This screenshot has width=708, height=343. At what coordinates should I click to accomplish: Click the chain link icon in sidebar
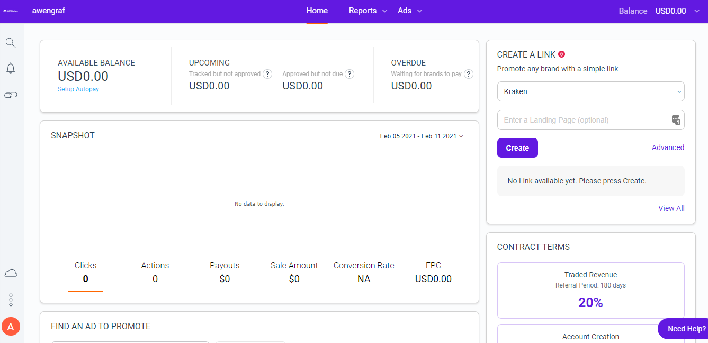click(x=11, y=95)
